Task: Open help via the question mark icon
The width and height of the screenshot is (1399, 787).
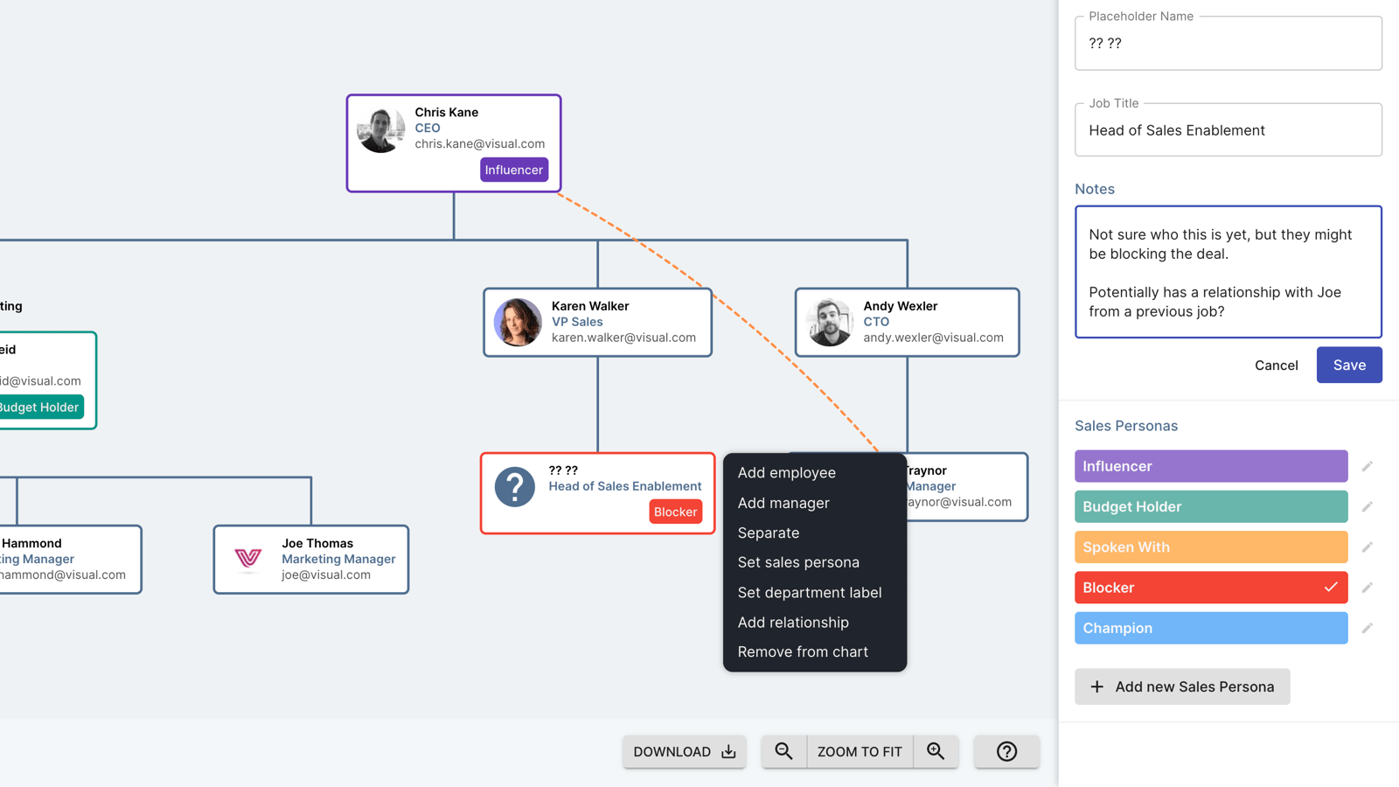Action: coord(1006,750)
